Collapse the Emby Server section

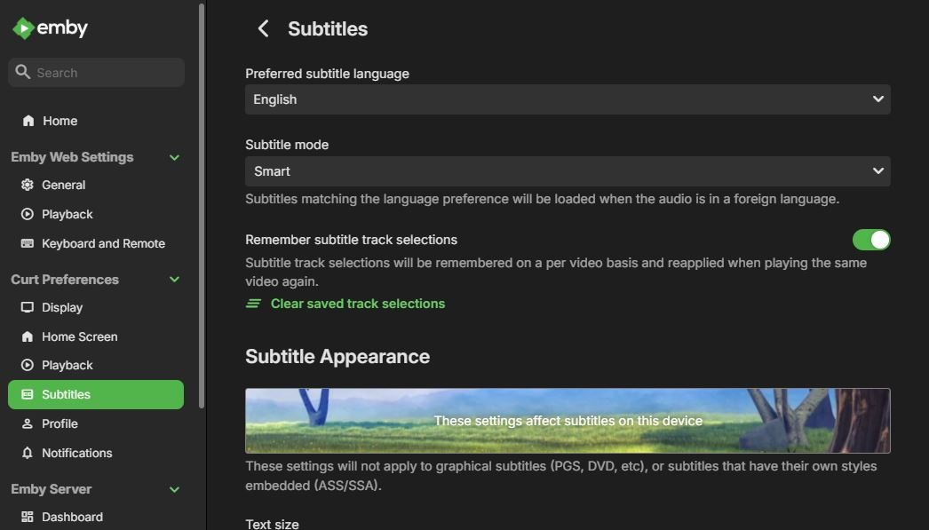tap(174, 490)
